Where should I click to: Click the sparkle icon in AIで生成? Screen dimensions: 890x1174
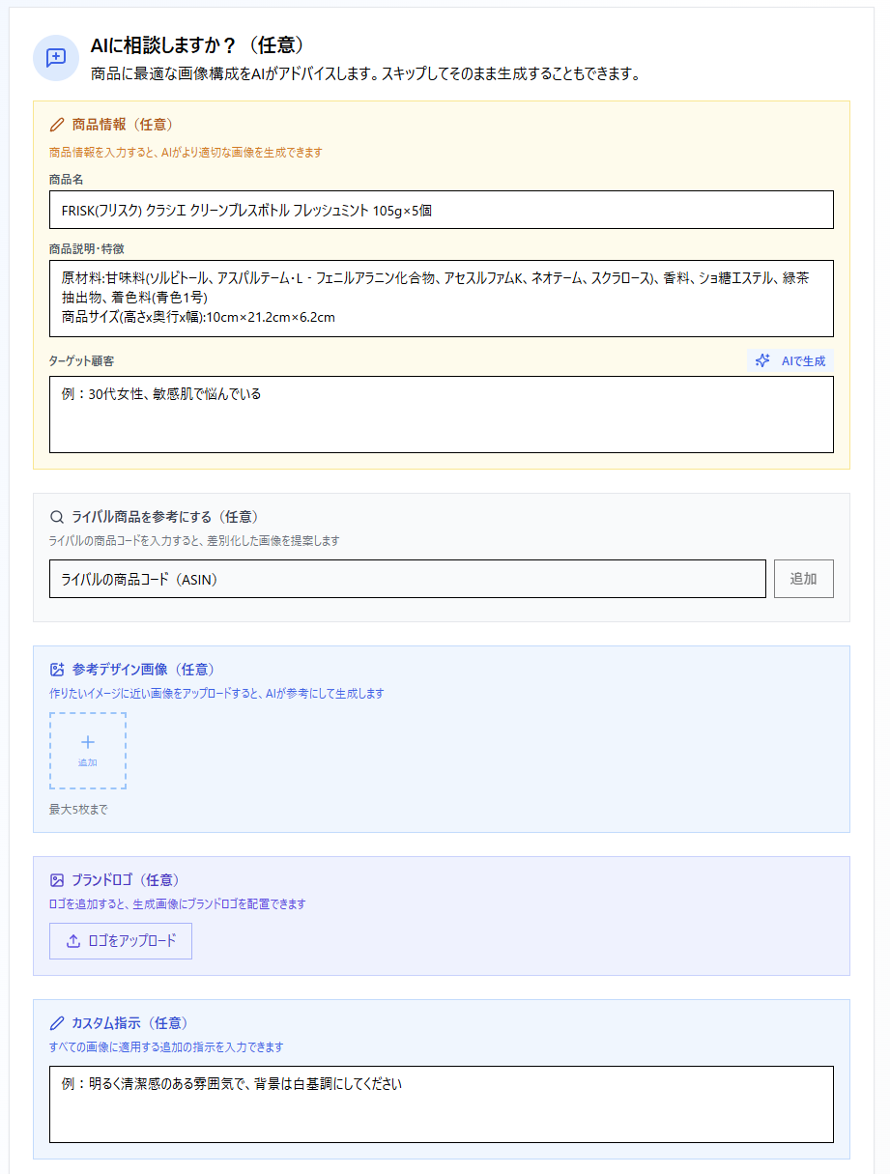762,360
